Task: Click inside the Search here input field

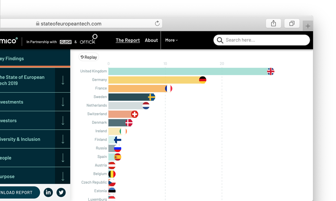Action: point(260,40)
